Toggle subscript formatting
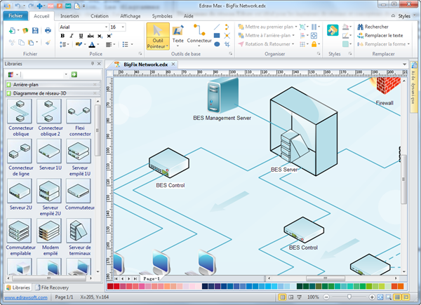The width and height of the screenshot is (421, 305). (x=100, y=36)
